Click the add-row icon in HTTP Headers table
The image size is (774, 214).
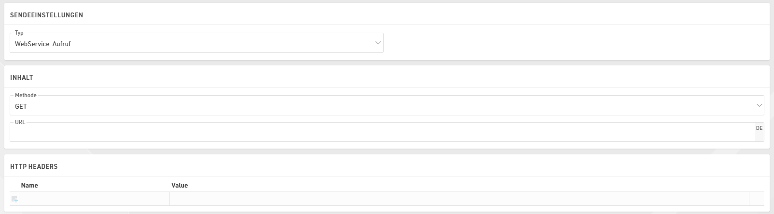coord(14,199)
